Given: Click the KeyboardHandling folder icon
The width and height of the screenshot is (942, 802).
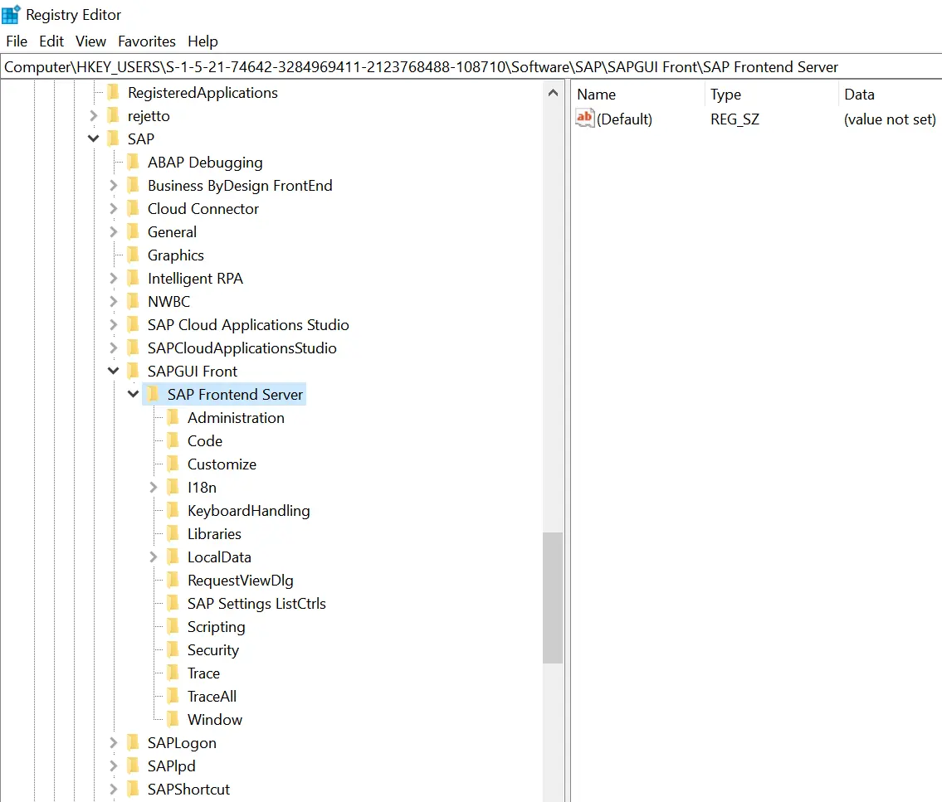Looking at the screenshot, I should 173,510.
